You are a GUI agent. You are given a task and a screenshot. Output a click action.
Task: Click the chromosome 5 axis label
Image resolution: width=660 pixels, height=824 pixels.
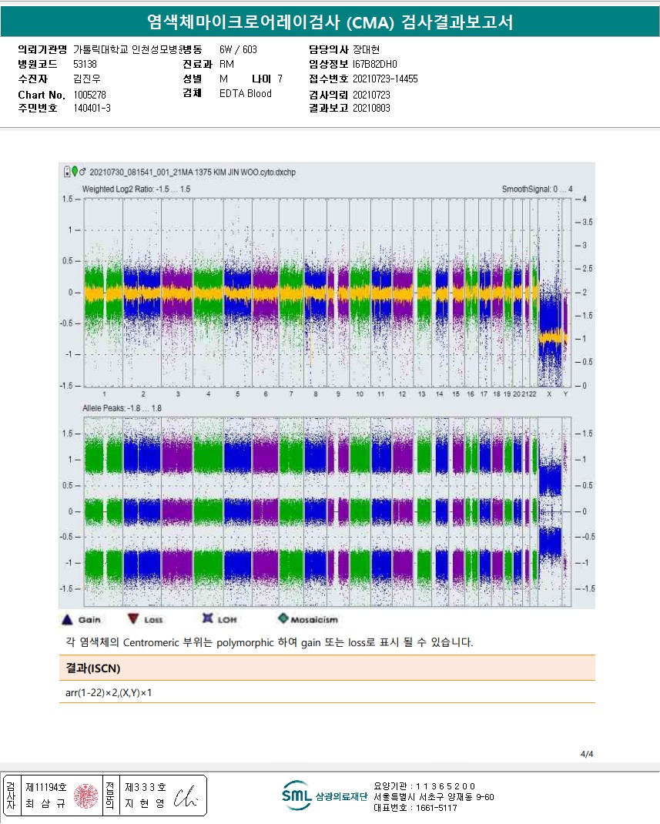237,394
